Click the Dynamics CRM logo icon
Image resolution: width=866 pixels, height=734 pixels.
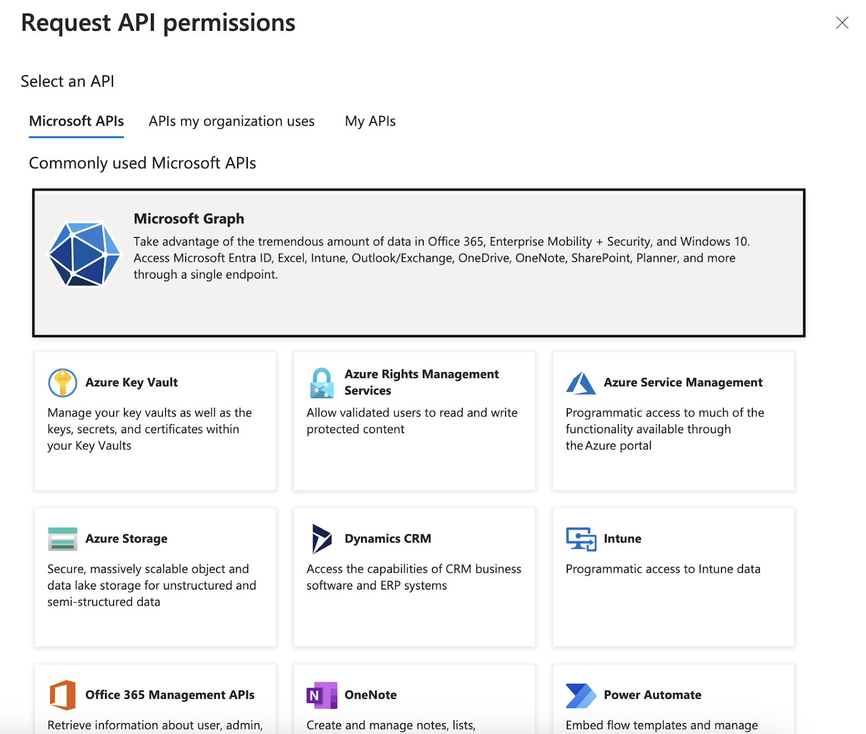pyautogui.click(x=322, y=539)
